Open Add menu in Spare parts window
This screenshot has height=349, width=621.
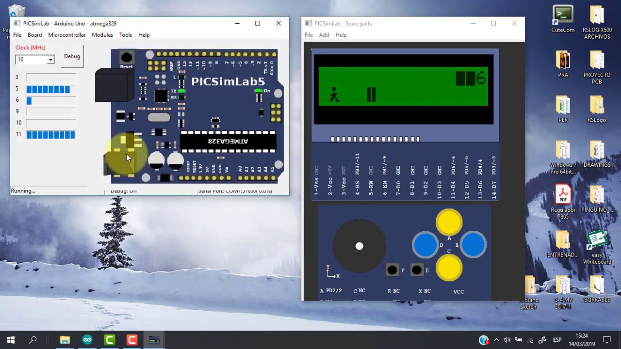[324, 35]
